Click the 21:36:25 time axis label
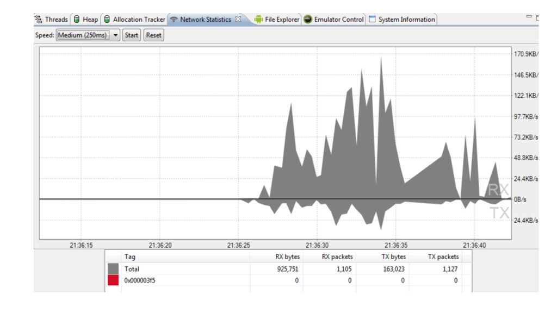 tap(238, 245)
